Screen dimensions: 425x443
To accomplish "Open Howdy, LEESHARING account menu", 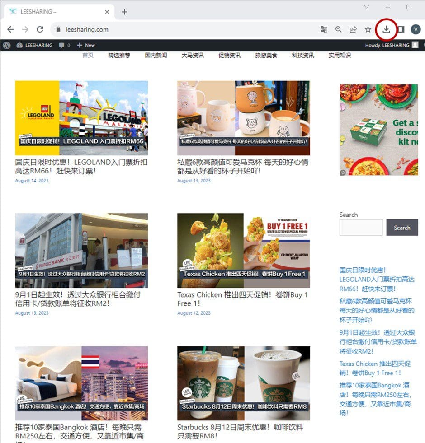I will point(387,45).
